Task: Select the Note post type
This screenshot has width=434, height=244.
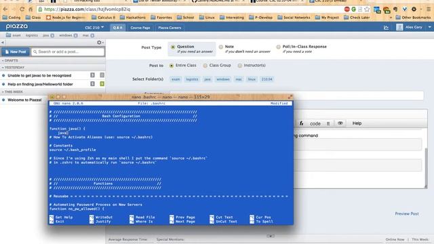Action: pyautogui.click(x=221, y=47)
